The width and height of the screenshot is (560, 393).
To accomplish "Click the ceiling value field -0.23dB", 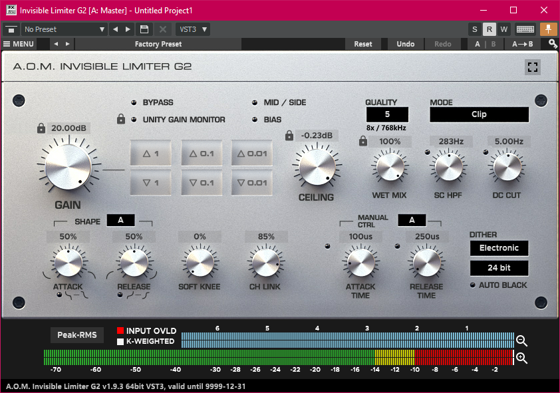I will click(x=317, y=136).
